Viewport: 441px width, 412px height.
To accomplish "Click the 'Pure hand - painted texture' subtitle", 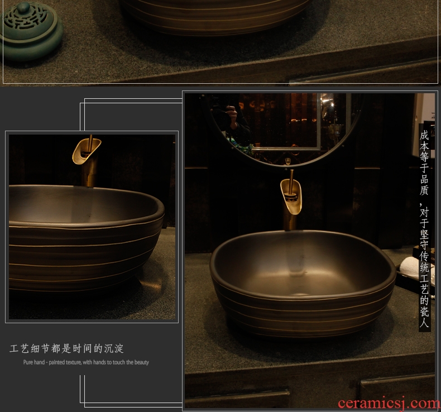I will pos(86,362).
